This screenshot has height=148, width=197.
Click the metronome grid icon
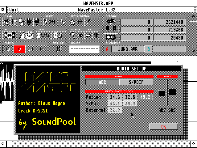[59, 36]
